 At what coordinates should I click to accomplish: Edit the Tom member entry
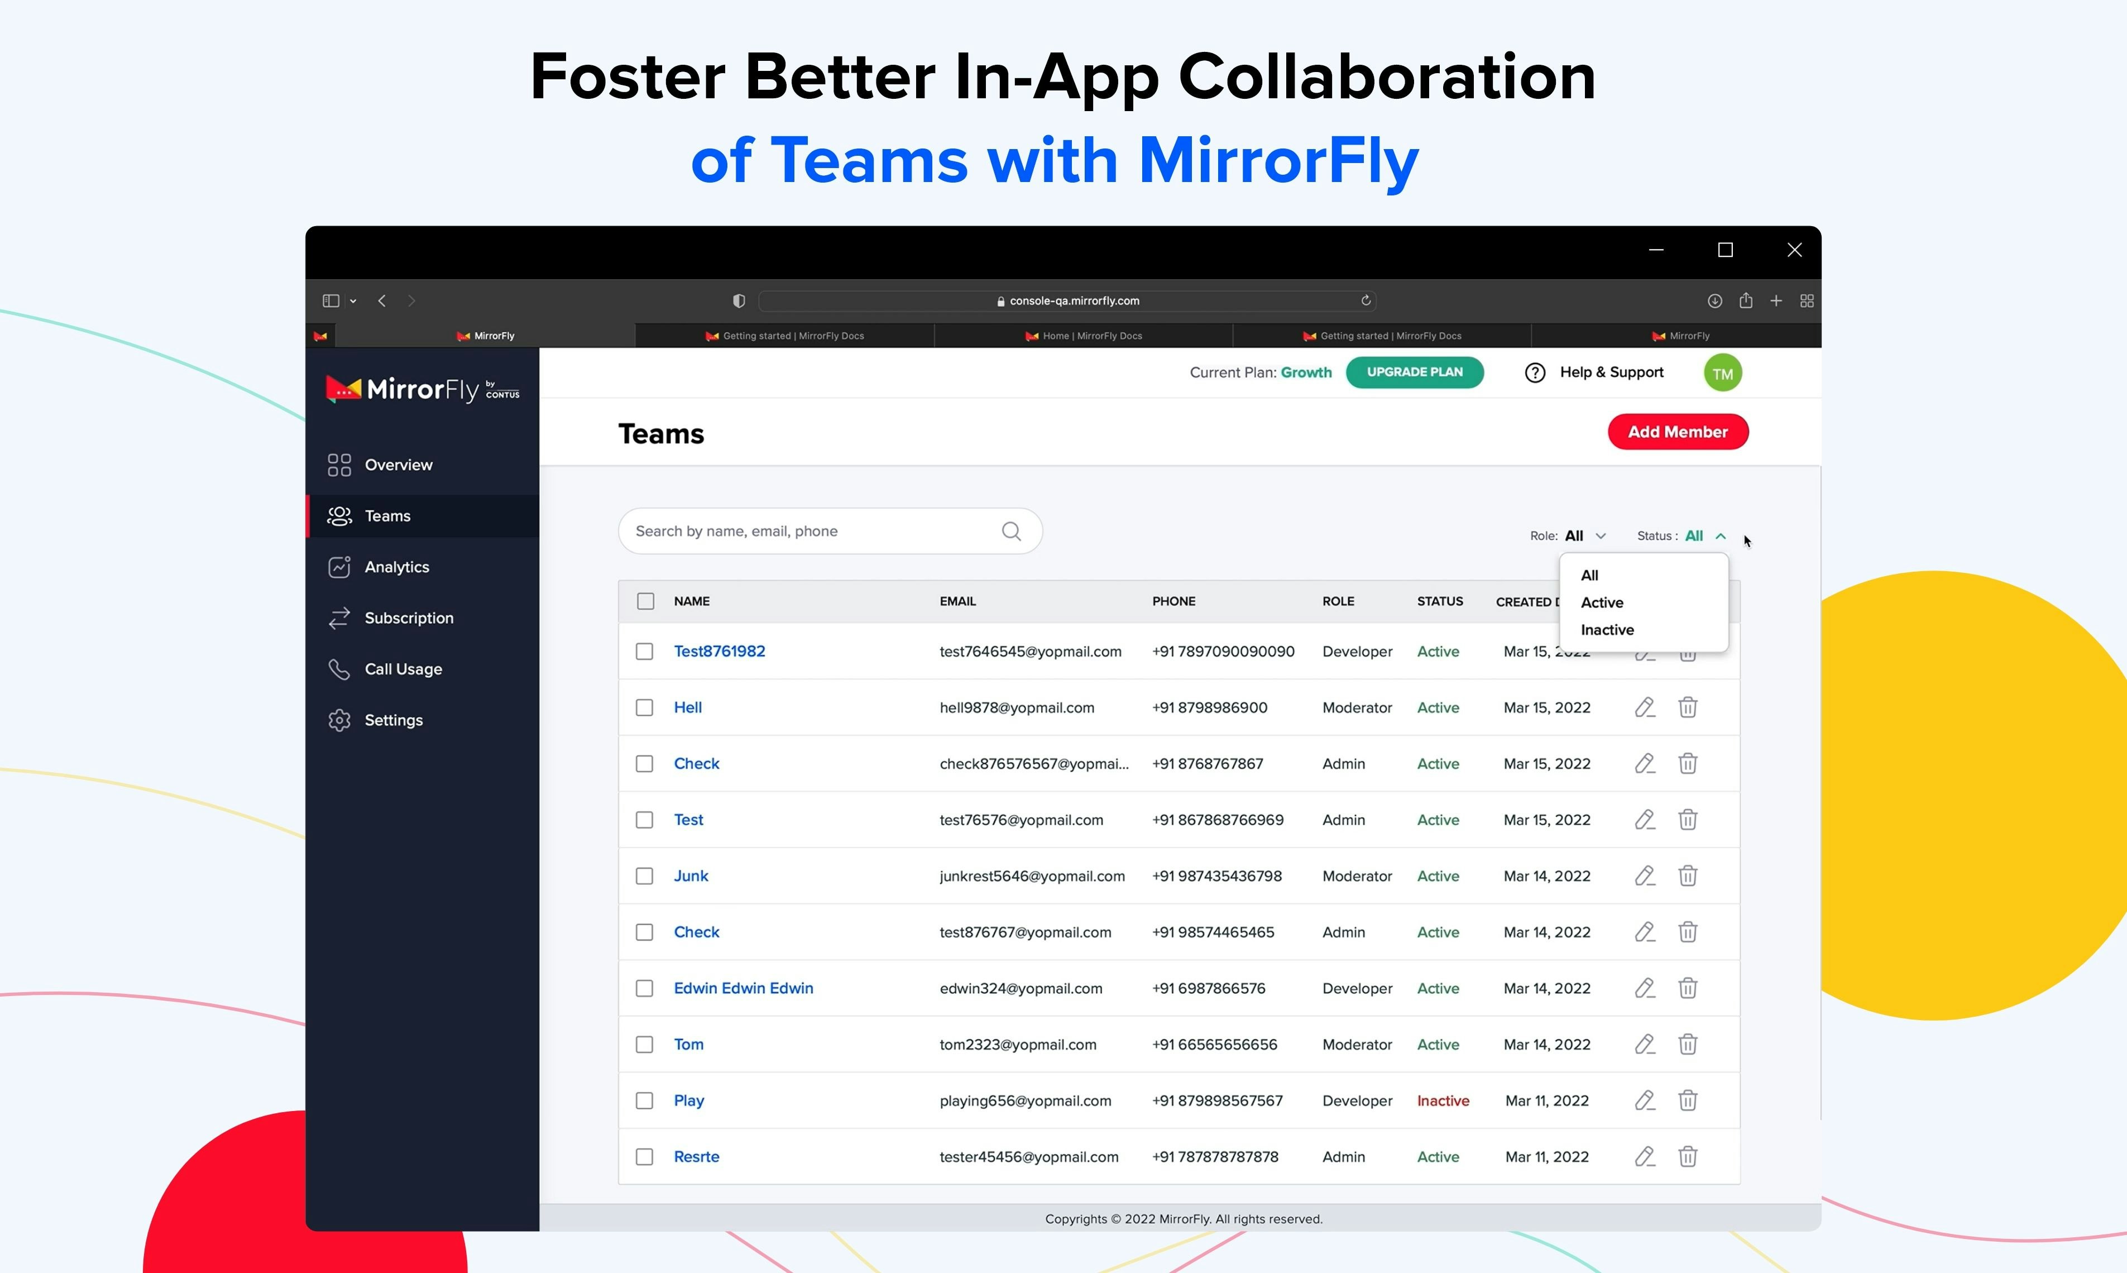[1644, 1044]
